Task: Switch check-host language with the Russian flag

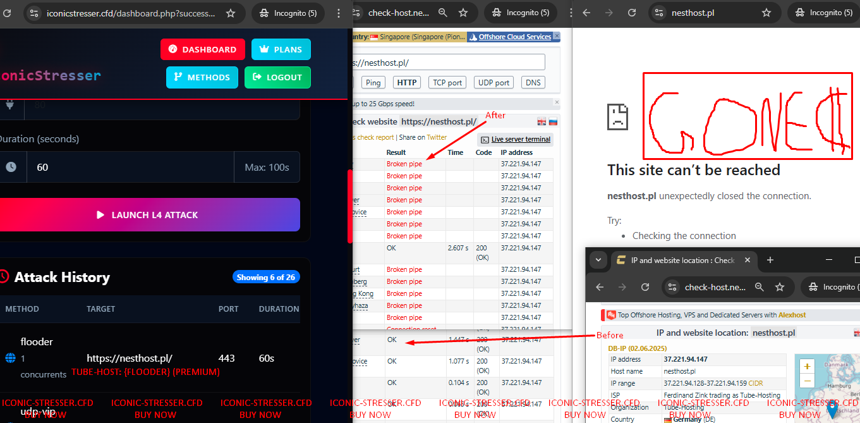Action: (552, 121)
